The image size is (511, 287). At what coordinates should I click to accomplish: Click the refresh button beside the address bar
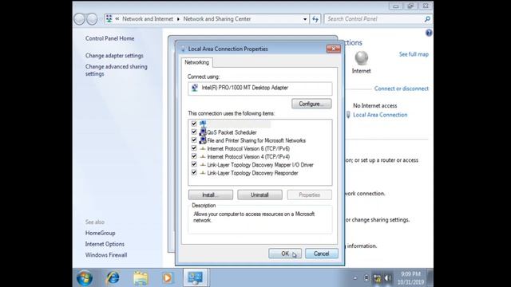click(315, 19)
